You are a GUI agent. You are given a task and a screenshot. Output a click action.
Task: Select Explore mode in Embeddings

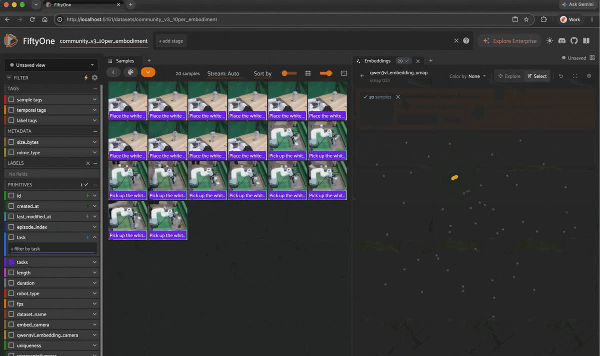coord(509,76)
